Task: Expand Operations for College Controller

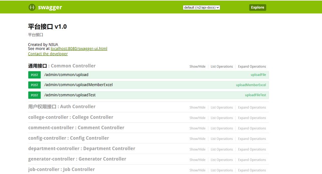Action: tap(252, 118)
